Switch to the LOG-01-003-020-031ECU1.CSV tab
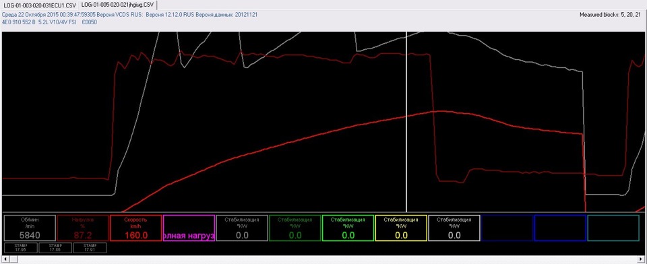 pyautogui.click(x=39, y=5)
